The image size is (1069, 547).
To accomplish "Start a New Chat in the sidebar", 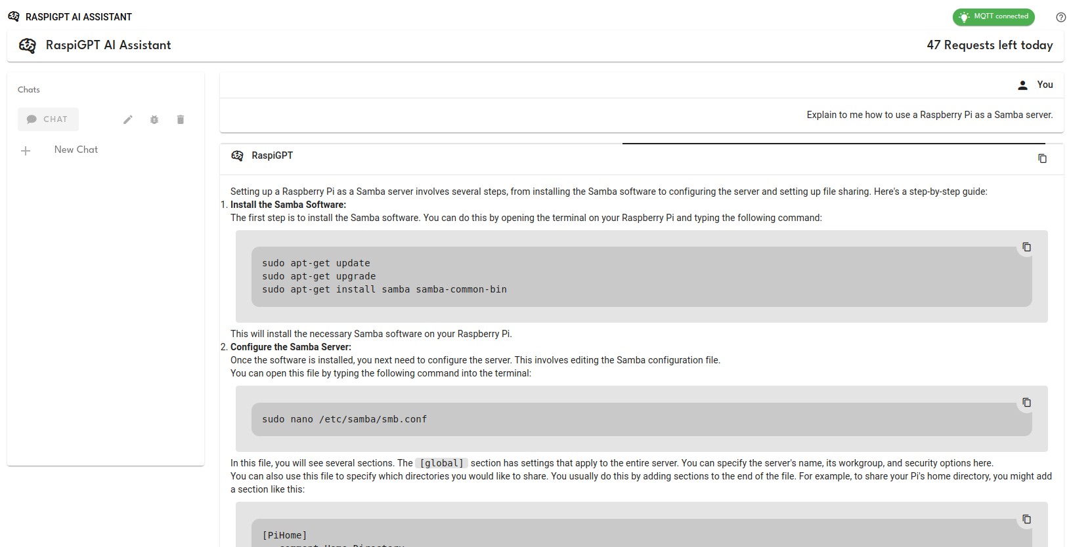I will [x=76, y=150].
